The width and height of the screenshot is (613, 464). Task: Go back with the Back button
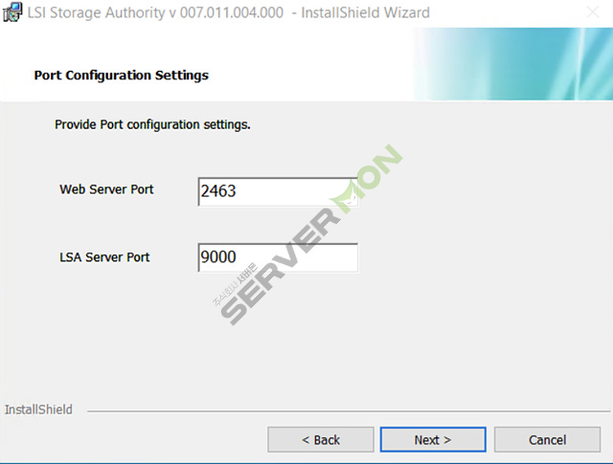pos(321,440)
